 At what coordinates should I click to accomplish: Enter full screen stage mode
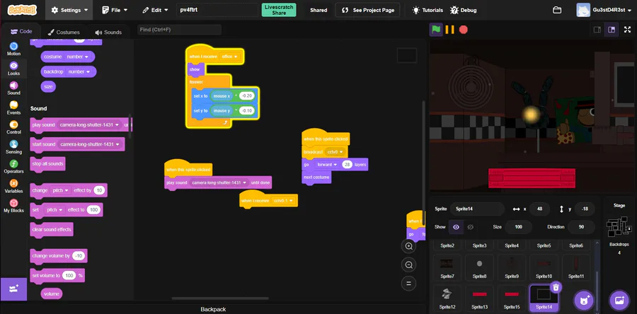pos(628,30)
